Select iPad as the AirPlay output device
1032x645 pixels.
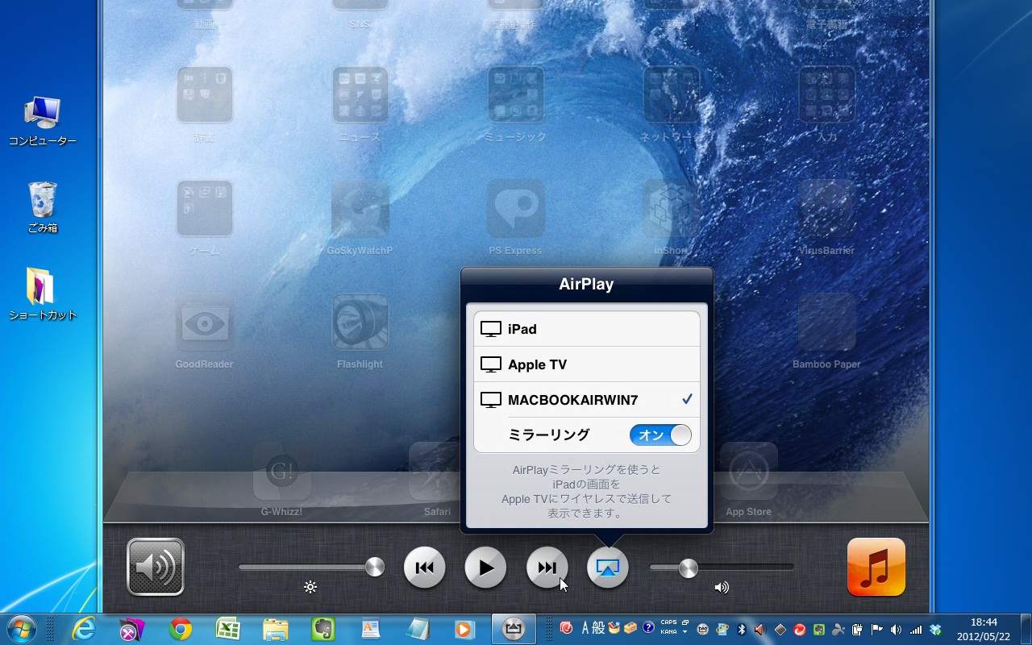click(586, 328)
